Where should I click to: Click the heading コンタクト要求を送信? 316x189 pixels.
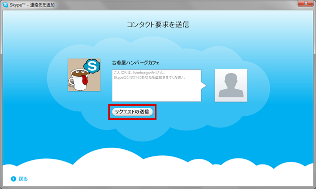pyautogui.click(x=158, y=25)
